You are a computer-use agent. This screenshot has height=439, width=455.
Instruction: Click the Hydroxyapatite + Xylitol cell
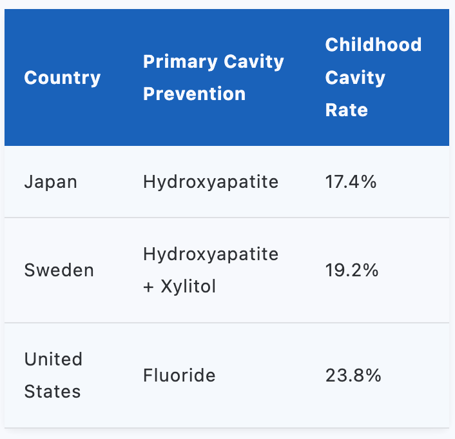pos(211,271)
